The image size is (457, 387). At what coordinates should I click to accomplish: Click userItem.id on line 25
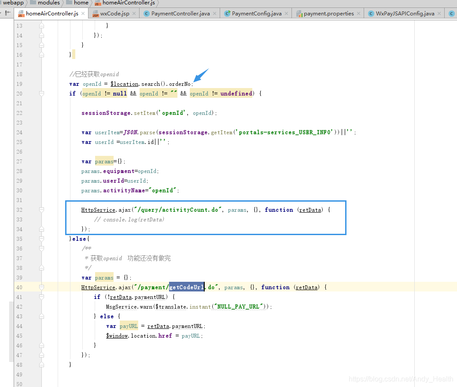(136, 142)
